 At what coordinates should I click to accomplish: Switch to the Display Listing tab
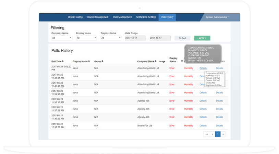75,17
